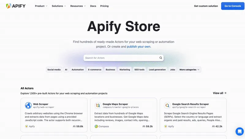Viewport: 245px width, 139px height.
Task: Click the compass/crawler-google-places text
Action: (121, 107)
